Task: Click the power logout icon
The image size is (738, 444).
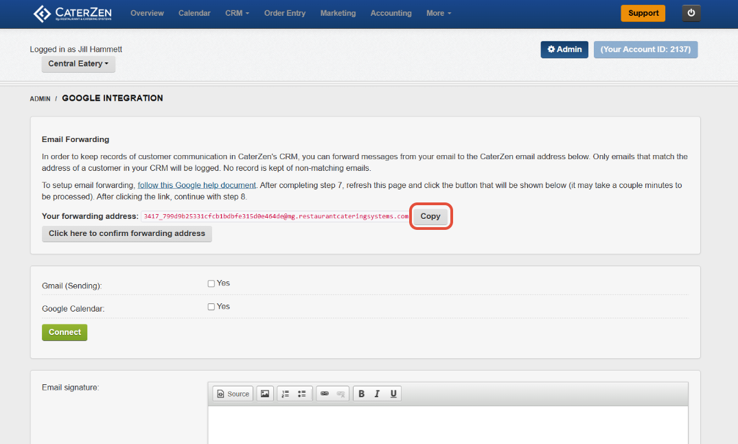Action: (691, 13)
